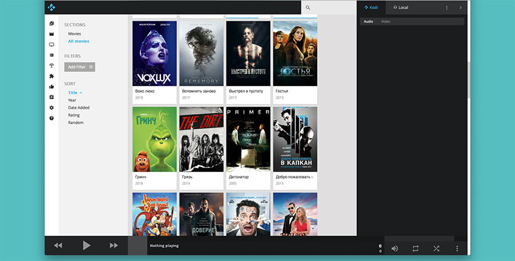The image size is (515, 261).
Task: Toggle shuffle mode in the player bar
Action: (436, 249)
